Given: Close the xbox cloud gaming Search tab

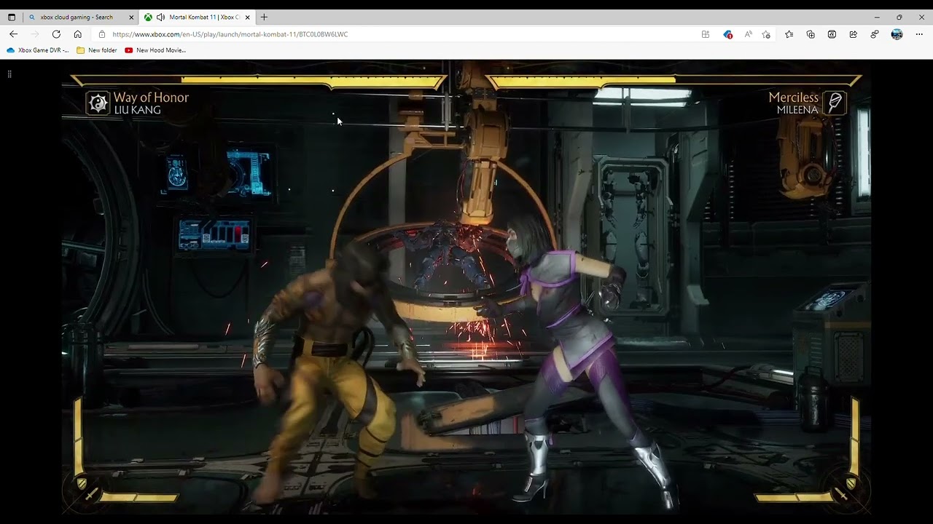Looking at the screenshot, I should pyautogui.click(x=131, y=17).
